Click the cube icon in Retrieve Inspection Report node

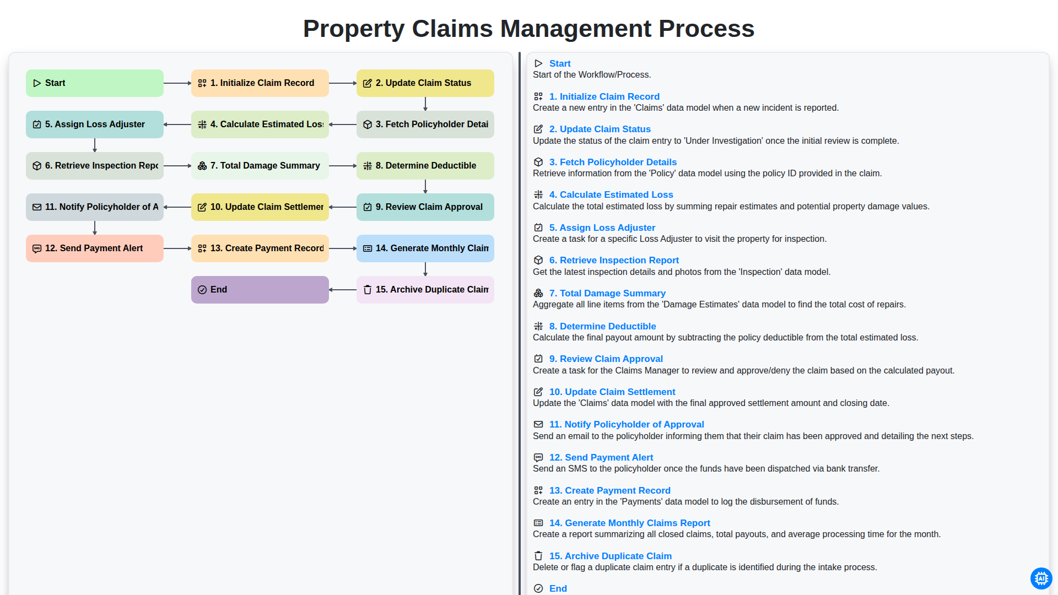pyautogui.click(x=37, y=166)
